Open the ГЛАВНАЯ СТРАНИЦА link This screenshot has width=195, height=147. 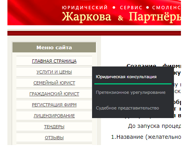coord(54,61)
